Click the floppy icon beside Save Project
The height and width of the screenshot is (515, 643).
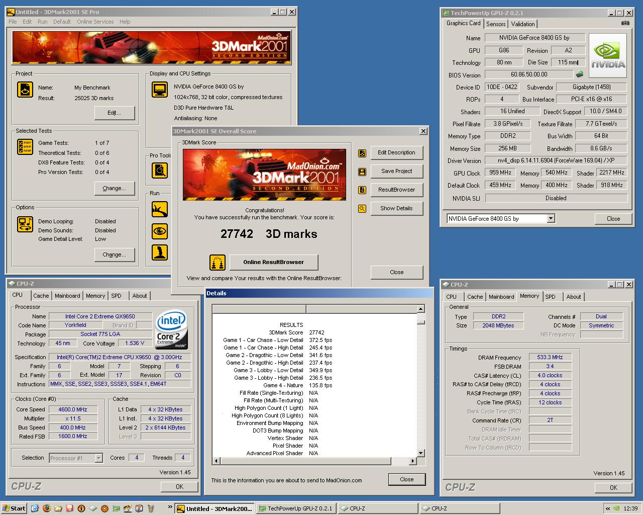[x=362, y=172]
